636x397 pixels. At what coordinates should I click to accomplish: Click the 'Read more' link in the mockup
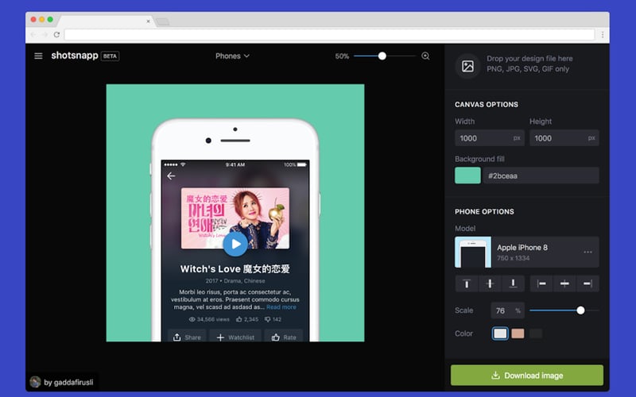[x=281, y=307]
